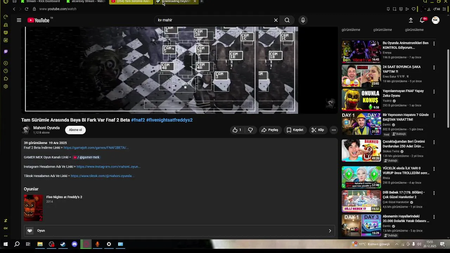Open options for the Yayınlanmayan FNAF video
Screen dimensions: 450x253
tap(434, 92)
